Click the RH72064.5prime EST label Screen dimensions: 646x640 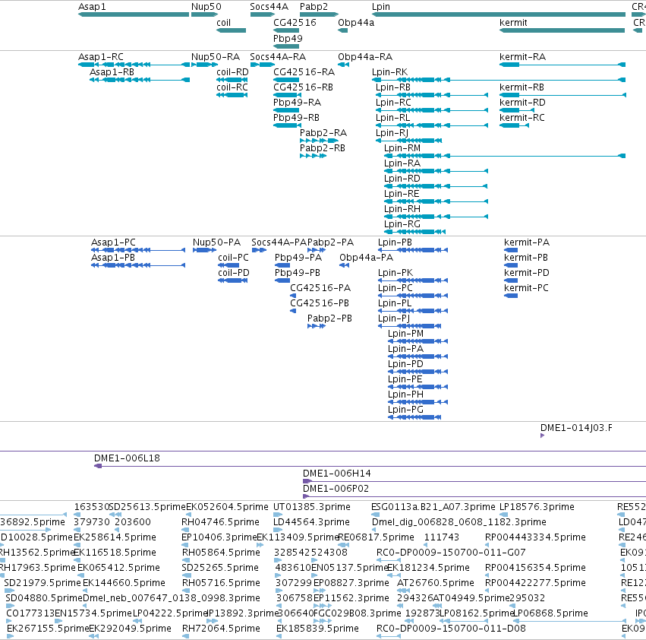(x=221, y=629)
